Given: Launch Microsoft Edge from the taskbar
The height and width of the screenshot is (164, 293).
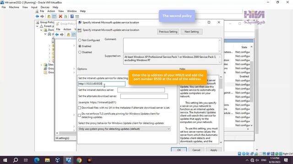Looking at the screenshot, I should [x=37, y=160].
